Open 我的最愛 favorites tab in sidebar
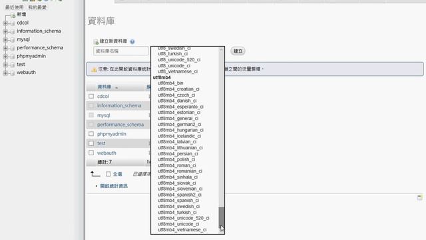This screenshot has height=240, width=426. click(37, 7)
